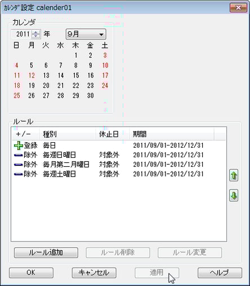
Task: Click the キャンセル button
Action: (x=94, y=273)
